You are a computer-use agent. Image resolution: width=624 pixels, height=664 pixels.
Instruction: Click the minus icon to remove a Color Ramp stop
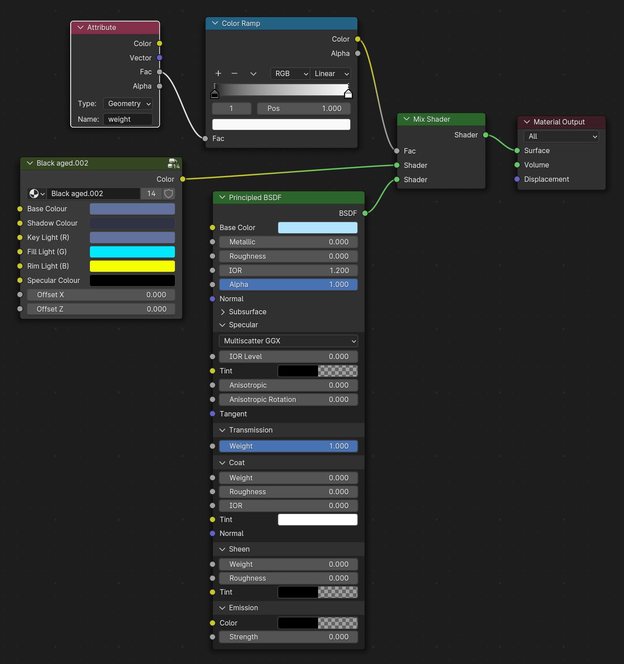click(x=234, y=73)
